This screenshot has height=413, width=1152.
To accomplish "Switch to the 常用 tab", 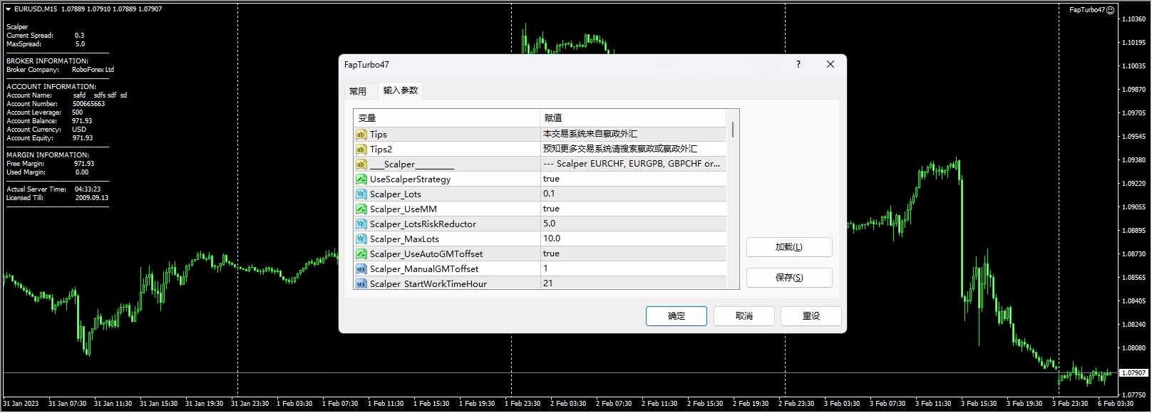I will pyautogui.click(x=358, y=91).
